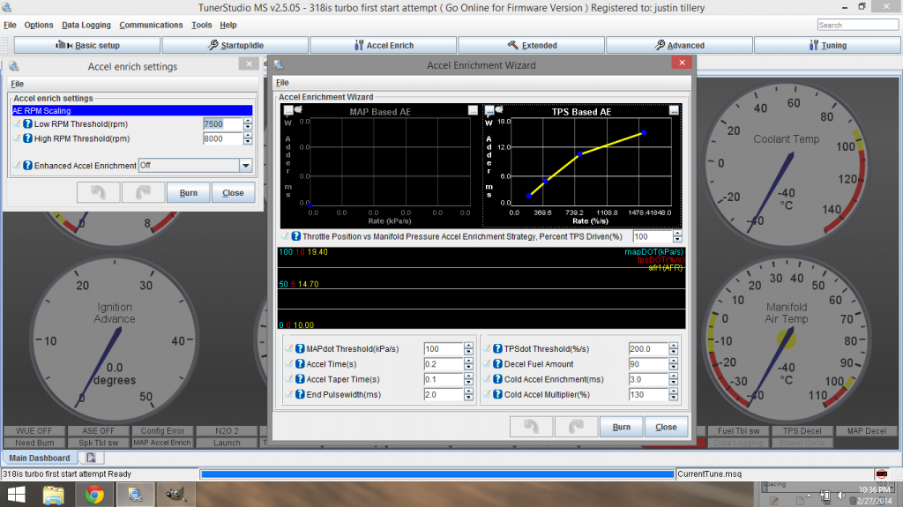The width and height of the screenshot is (903, 507).
Task: Open the Communications menu
Action: pos(151,25)
